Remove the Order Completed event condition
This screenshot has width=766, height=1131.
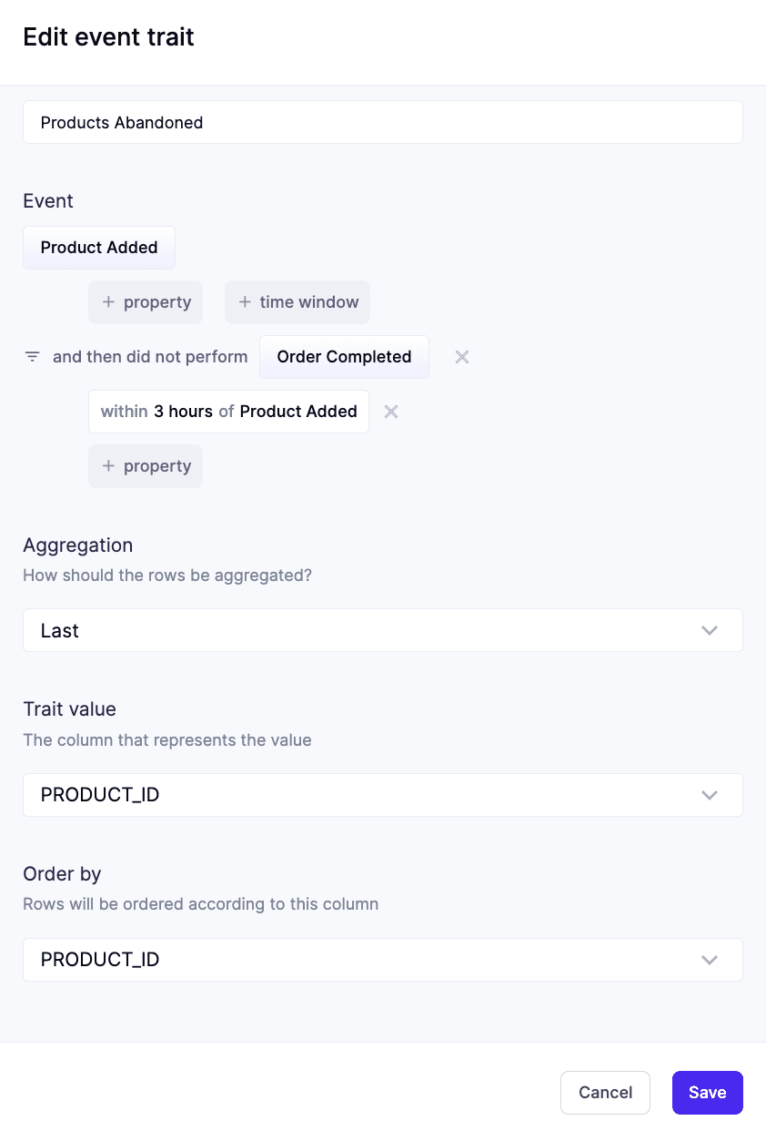tap(462, 357)
